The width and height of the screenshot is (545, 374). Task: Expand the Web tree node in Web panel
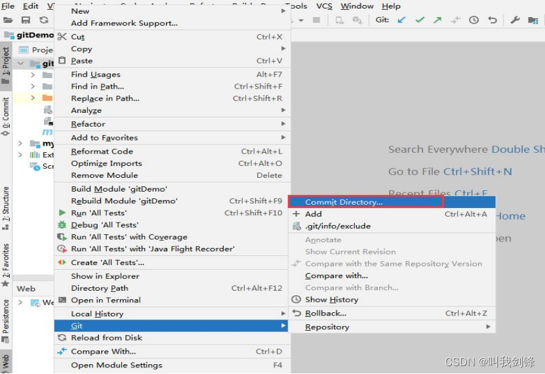click(x=20, y=302)
